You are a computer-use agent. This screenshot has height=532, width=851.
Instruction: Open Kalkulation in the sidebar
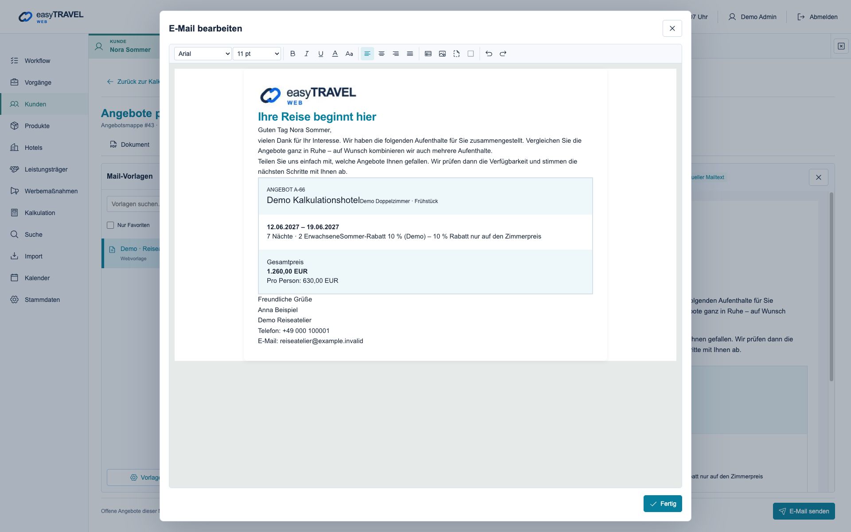coord(44,213)
